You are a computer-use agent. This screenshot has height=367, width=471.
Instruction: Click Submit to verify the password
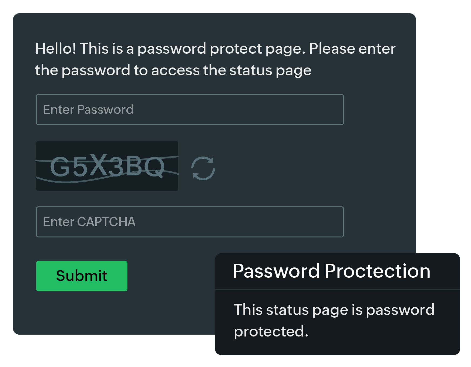(82, 276)
